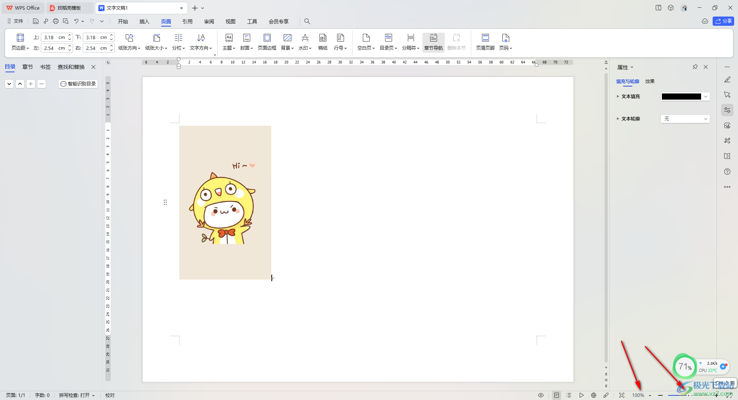This screenshot has height=400, width=738.
Task: Open the help icon in right sidebar
Action: pos(727,172)
